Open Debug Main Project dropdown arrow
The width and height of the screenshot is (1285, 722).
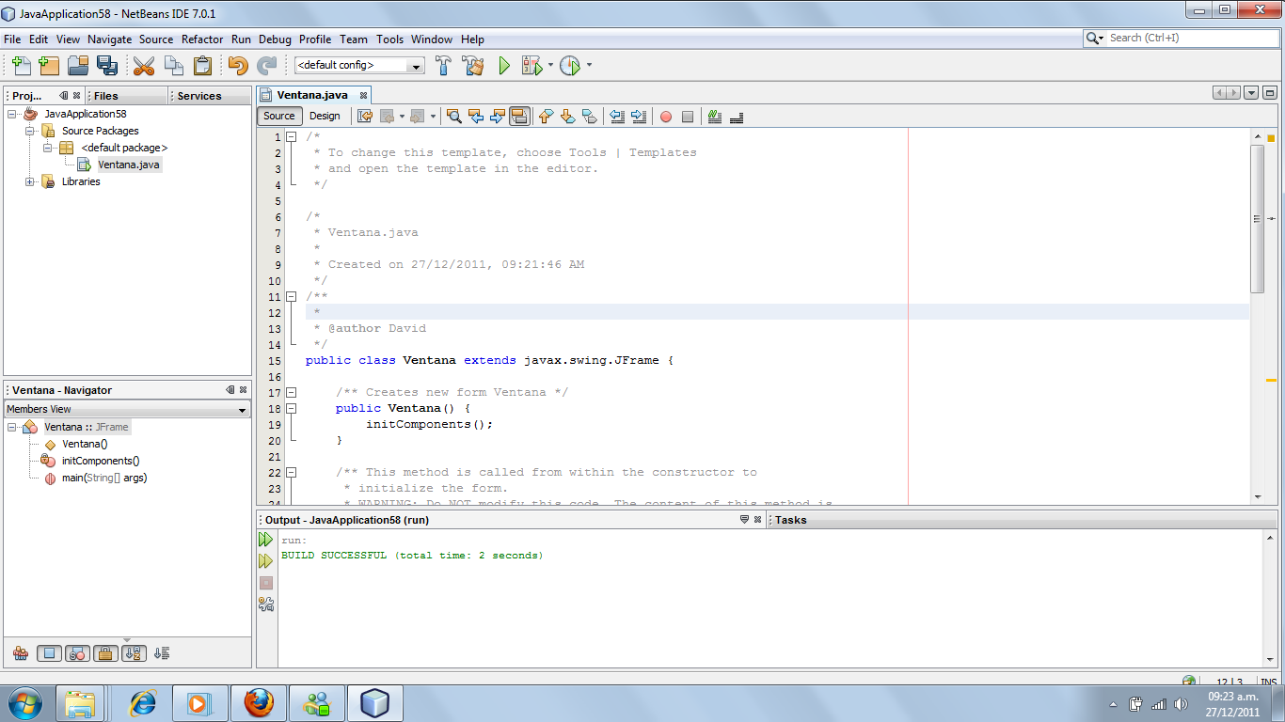pyautogui.click(x=551, y=66)
